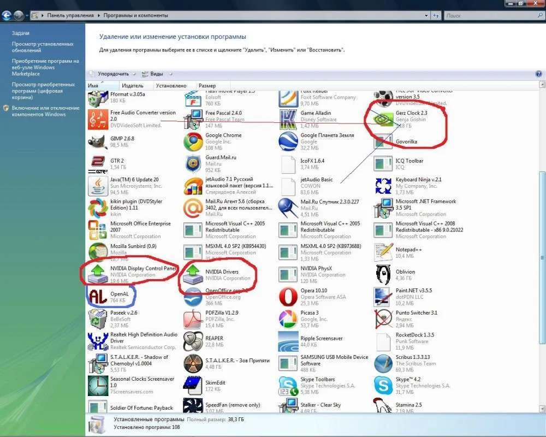Select the NVIDIA Display Control Panel icon
This screenshot has height=437, width=546.
click(98, 275)
